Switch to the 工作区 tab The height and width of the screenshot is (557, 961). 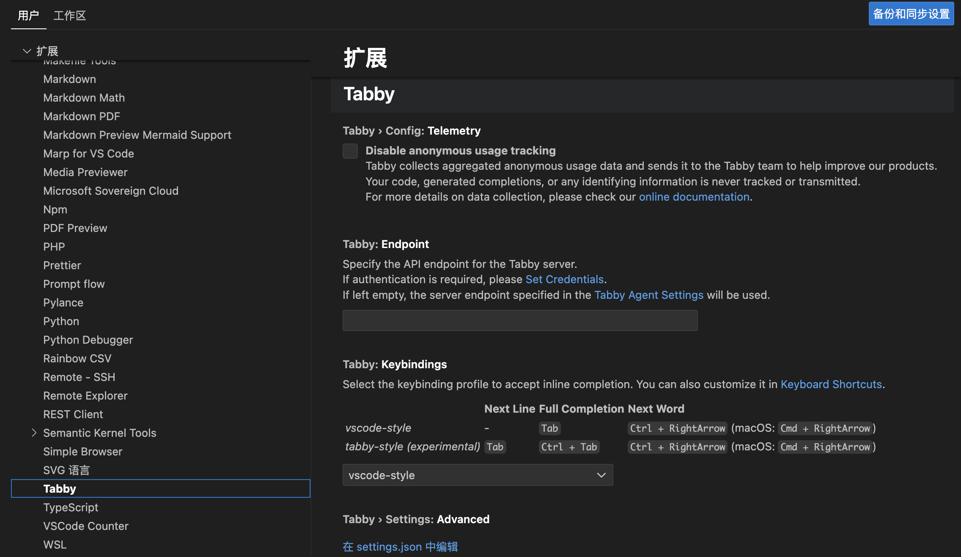(x=70, y=16)
